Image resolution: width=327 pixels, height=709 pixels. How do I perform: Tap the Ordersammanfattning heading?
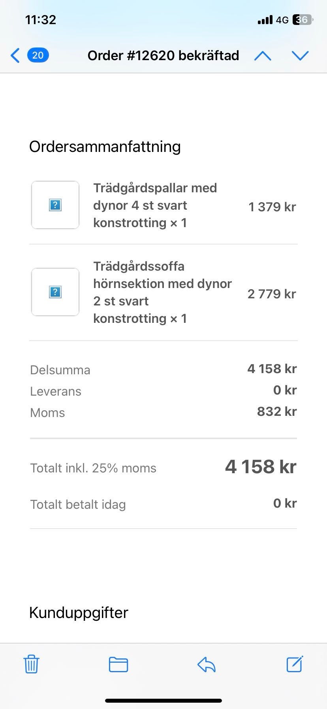pos(105,146)
